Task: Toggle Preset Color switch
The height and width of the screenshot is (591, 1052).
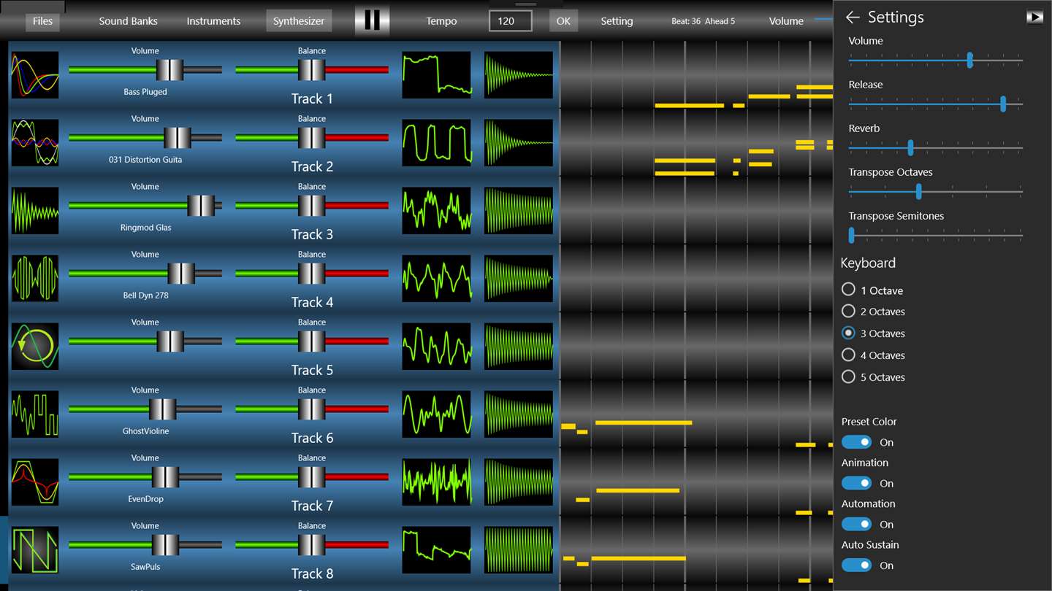Action: pos(856,442)
